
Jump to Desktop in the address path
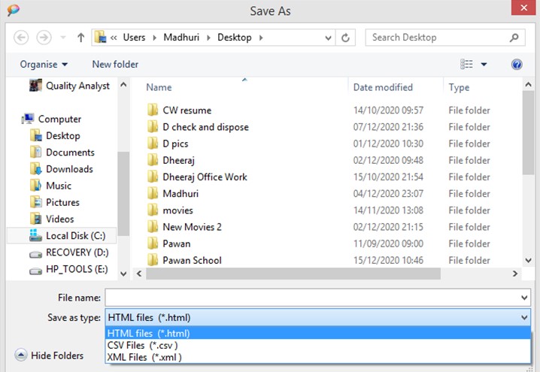point(234,37)
